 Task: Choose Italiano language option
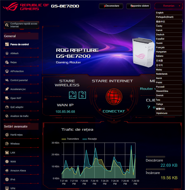pyautogui.click(x=169, y=56)
